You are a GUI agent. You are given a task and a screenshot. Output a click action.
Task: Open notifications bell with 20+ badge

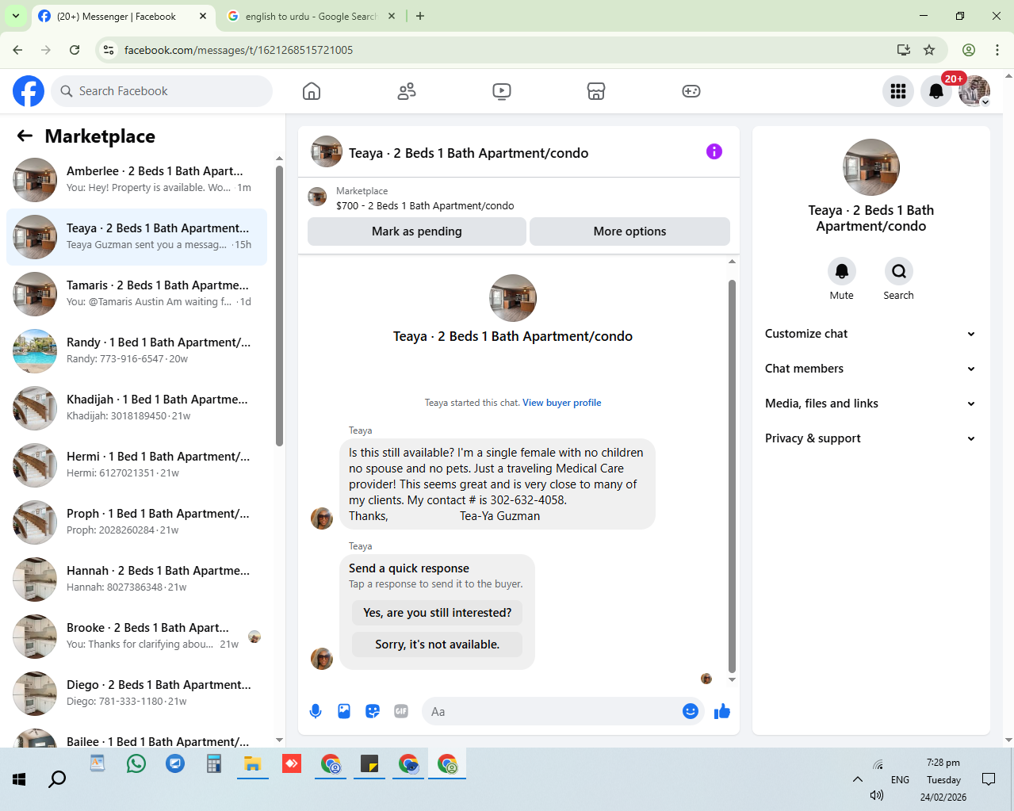coord(936,91)
